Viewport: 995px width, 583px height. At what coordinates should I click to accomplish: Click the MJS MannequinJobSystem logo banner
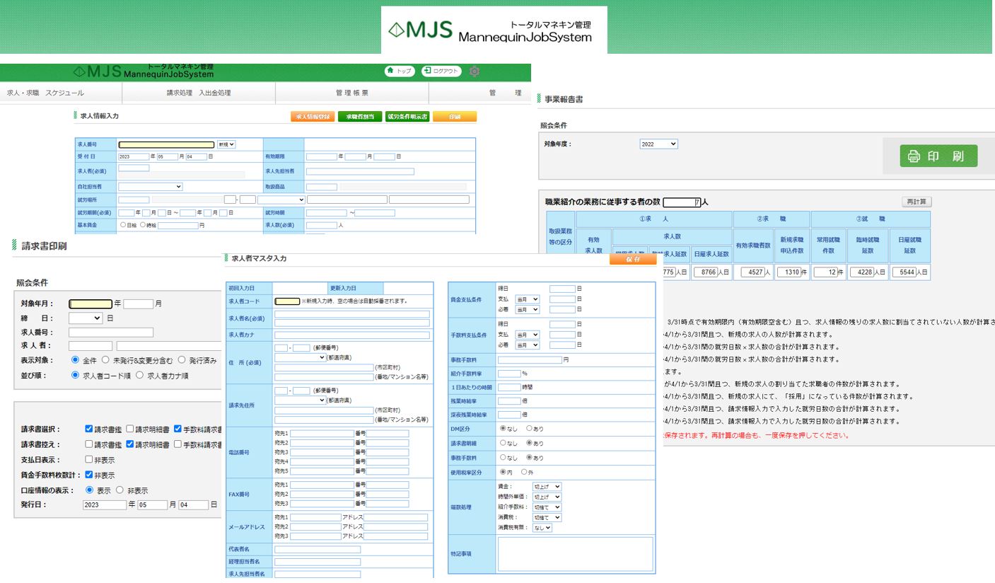pyautogui.click(x=494, y=30)
